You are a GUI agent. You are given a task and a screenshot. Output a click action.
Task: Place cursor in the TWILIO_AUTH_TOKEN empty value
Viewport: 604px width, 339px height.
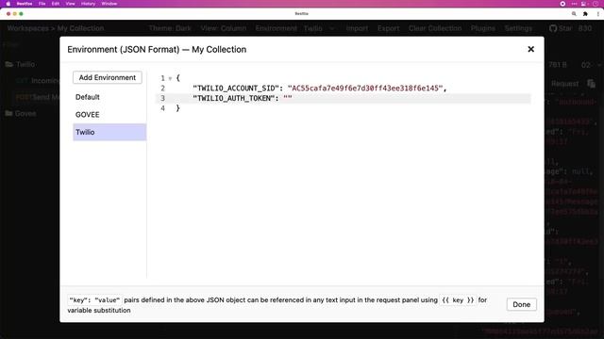(x=288, y=98)
